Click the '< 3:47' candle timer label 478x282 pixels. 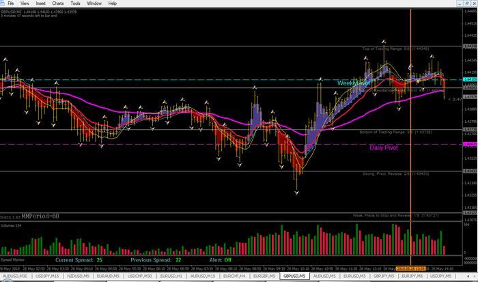point(455,100)
